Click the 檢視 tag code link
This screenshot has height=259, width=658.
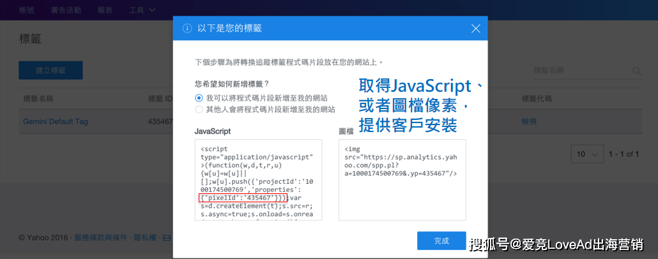point(529,122)
